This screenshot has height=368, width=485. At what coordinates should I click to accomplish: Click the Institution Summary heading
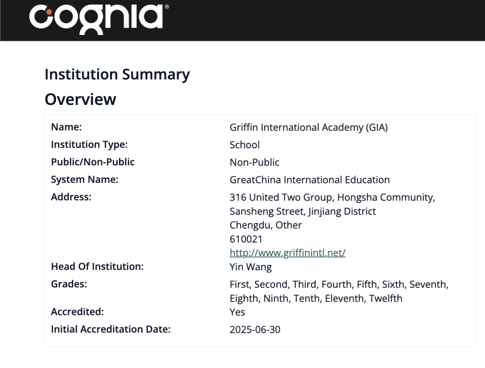click(117, 74)
